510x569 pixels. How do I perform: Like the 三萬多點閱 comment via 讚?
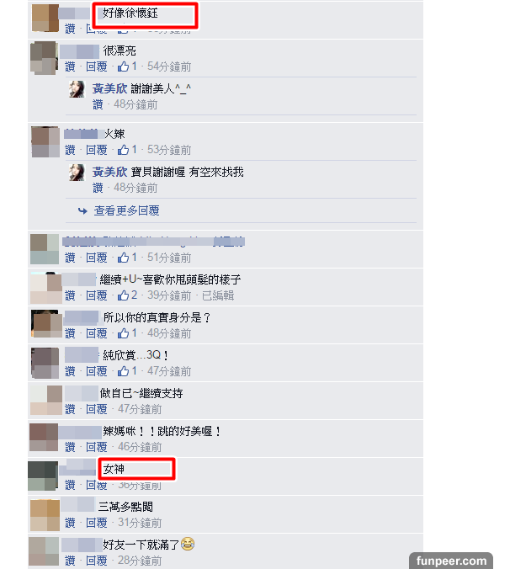[x=70, y=523]
